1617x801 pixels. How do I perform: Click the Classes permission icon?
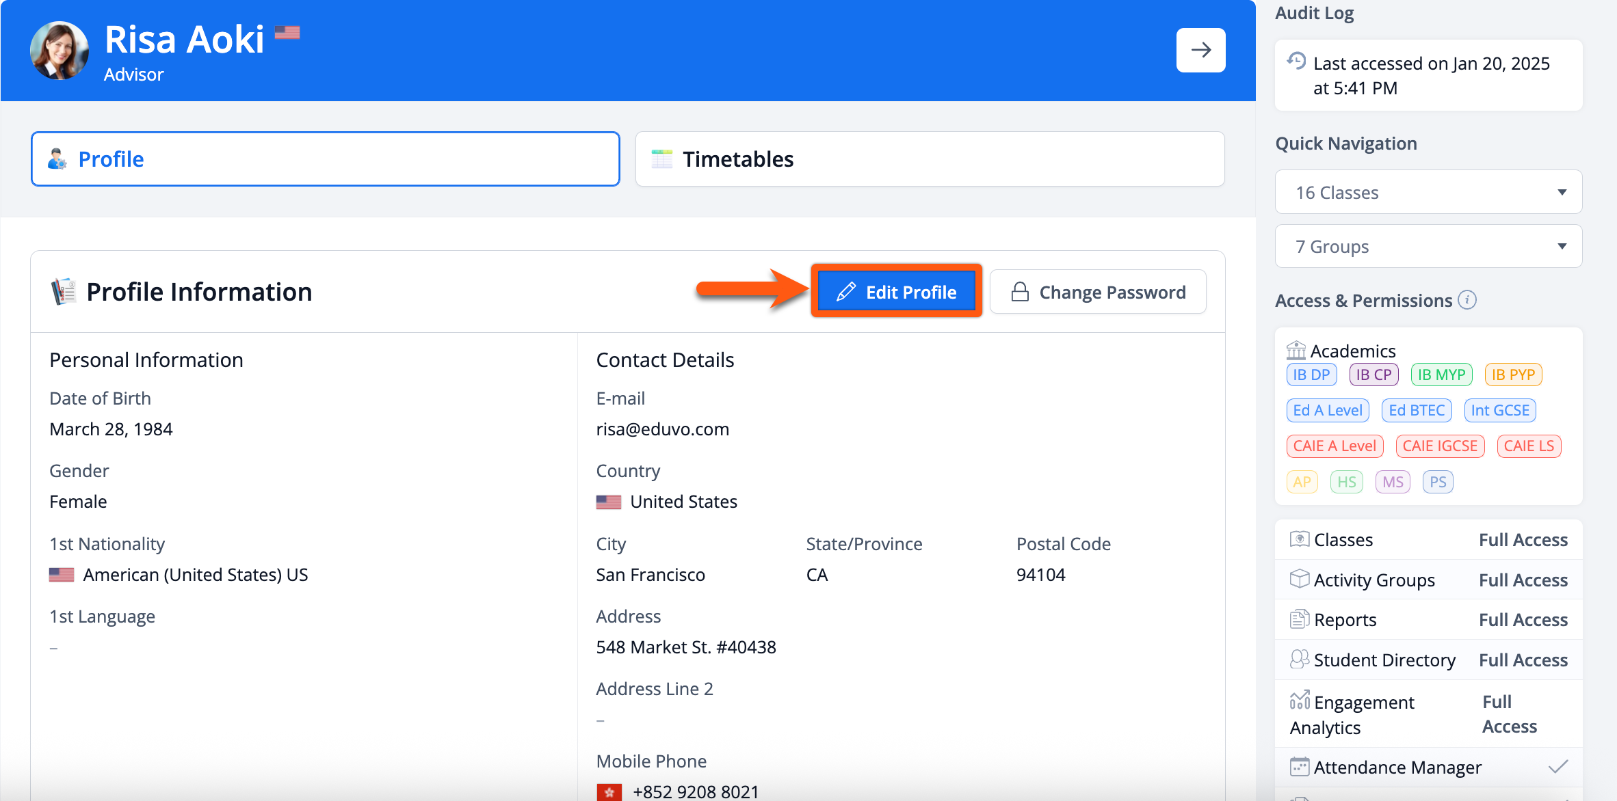click(x=1299, y=539)
